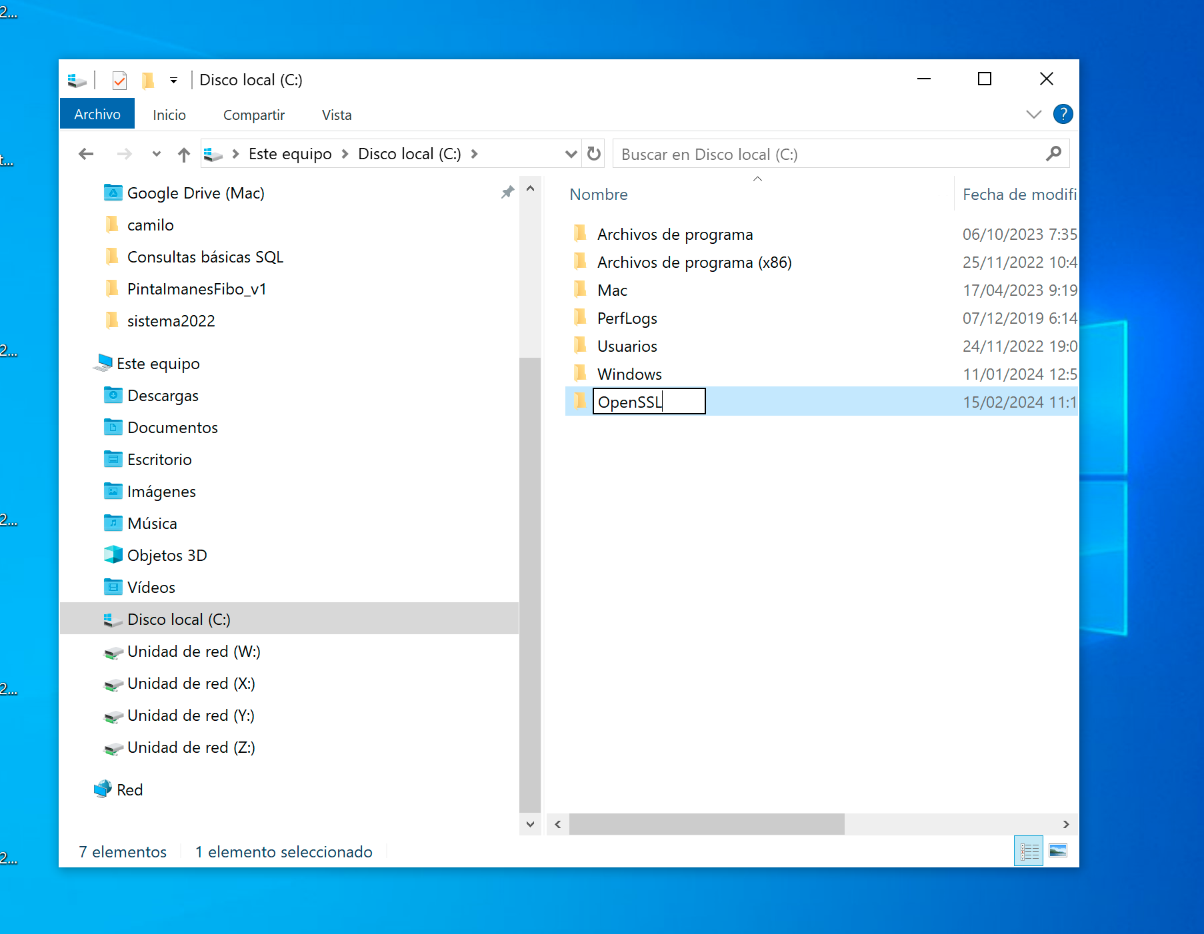Click the Properties icon in quick access toolbar

tap(119, 81)
